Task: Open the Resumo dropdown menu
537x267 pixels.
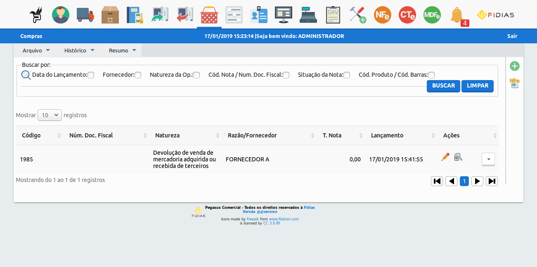Action: [122, 50]
